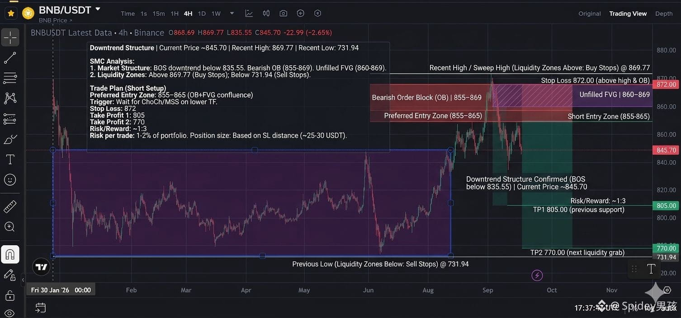Screen dimensions: 681x318
Task: Select the Bearish Order Block (OB) label
Action: tap(426, 98)
